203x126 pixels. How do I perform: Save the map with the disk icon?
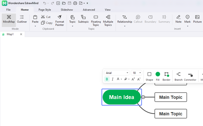click(70, 3)
